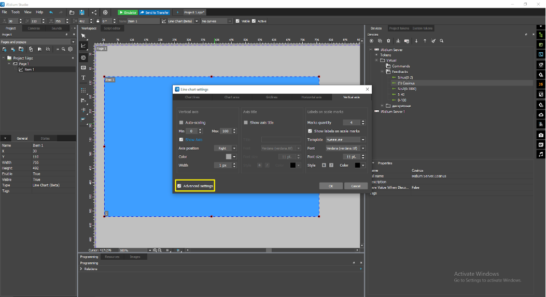
Task: Click the save project disk icon
Action: tap(82, 12)
